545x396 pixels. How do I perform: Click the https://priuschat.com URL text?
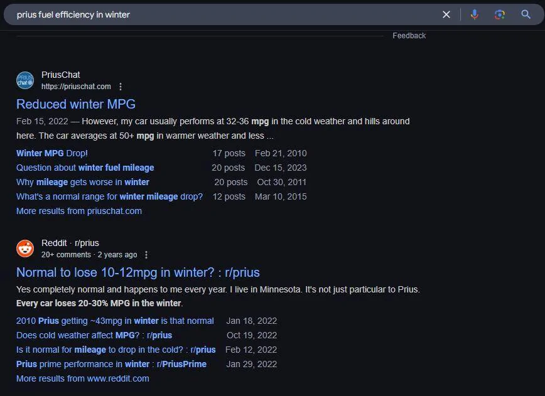pyautogui.click(x=76, y=87)
